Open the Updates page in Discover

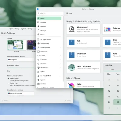click(x=49, y=26)
